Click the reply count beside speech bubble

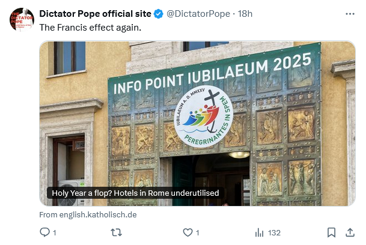point(54,232)
